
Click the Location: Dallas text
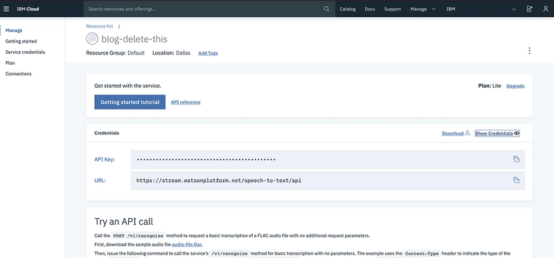coord(171,53)
